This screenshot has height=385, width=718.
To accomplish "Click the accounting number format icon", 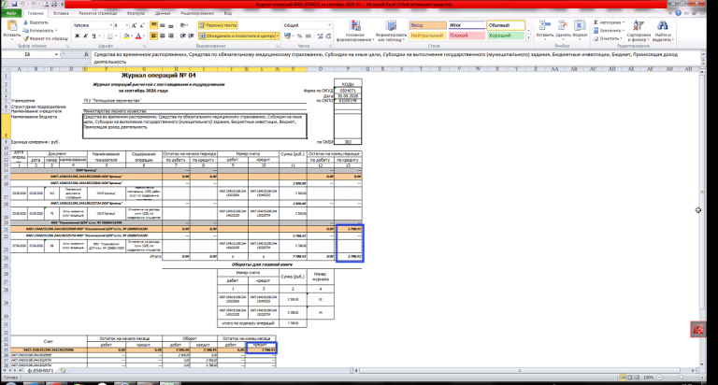I will click(287, 36).
